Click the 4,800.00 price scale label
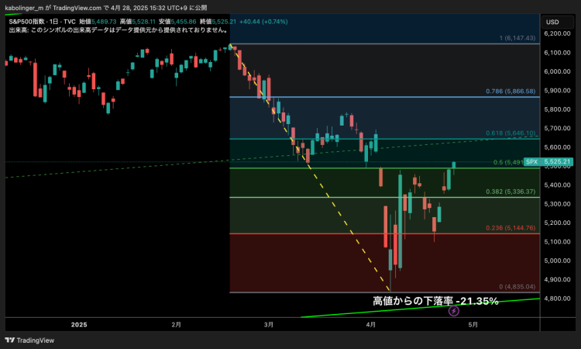 [x=557, y=299]
